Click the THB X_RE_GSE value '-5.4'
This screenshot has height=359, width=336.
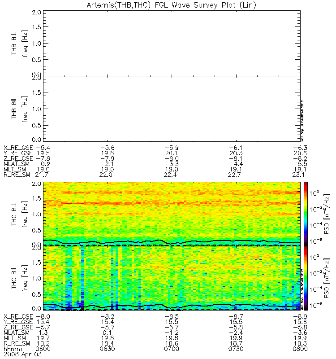coord(43,148)
